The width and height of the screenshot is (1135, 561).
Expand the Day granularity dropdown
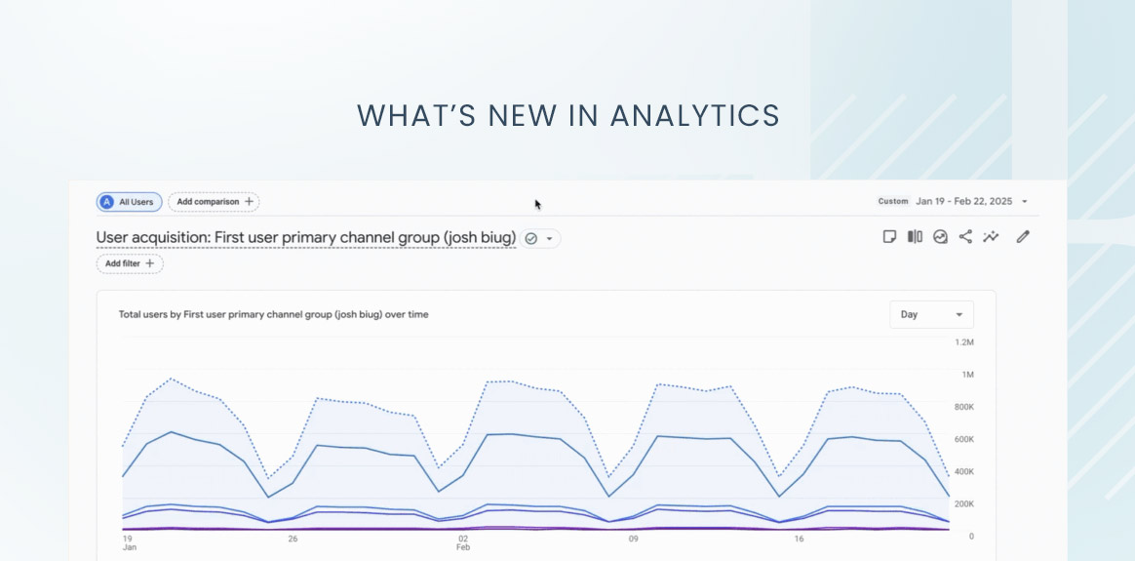tap(931, 315)
